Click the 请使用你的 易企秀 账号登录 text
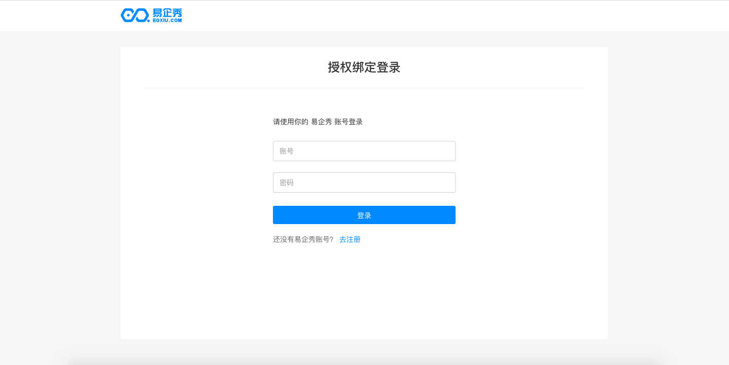This screenshot has height=365, width=729. coord(318,122)
